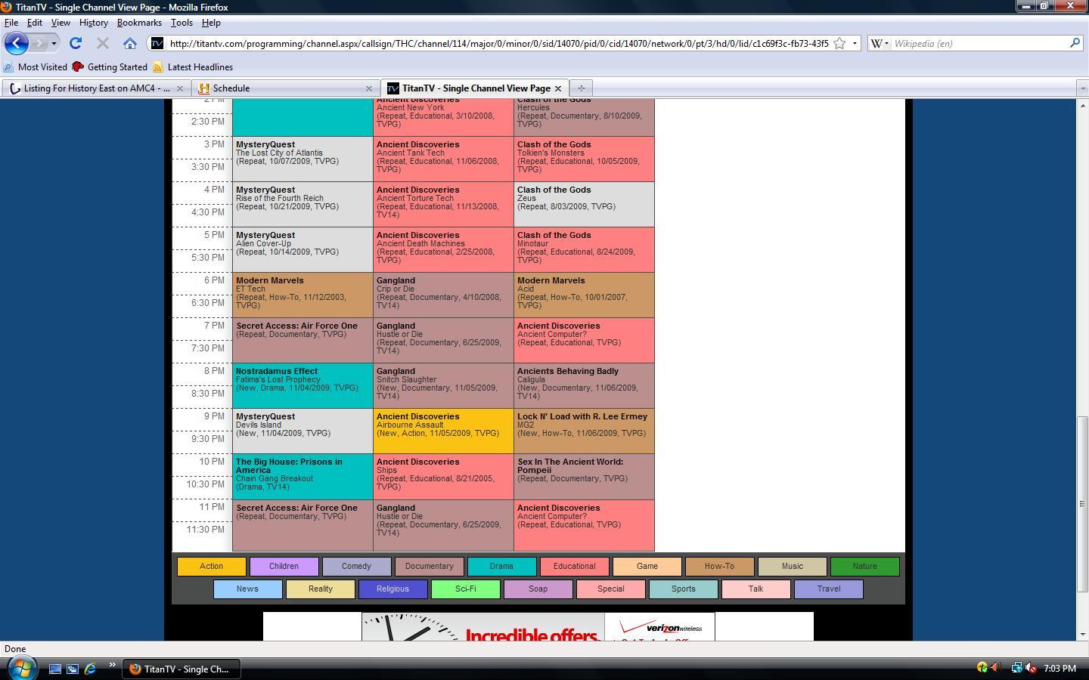
Task: Click the Verizon Wireless advertisement banner
Action: (x=538, y=626)
